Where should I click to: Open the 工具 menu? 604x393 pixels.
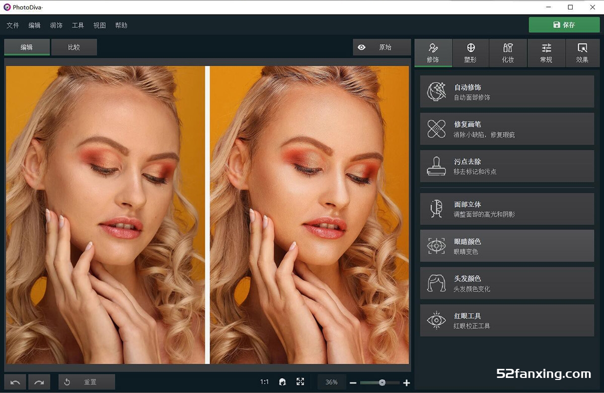[78, 25]
